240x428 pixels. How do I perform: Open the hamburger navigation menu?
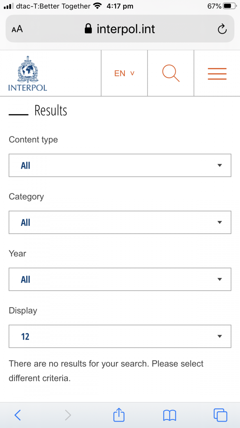(217, 74)
